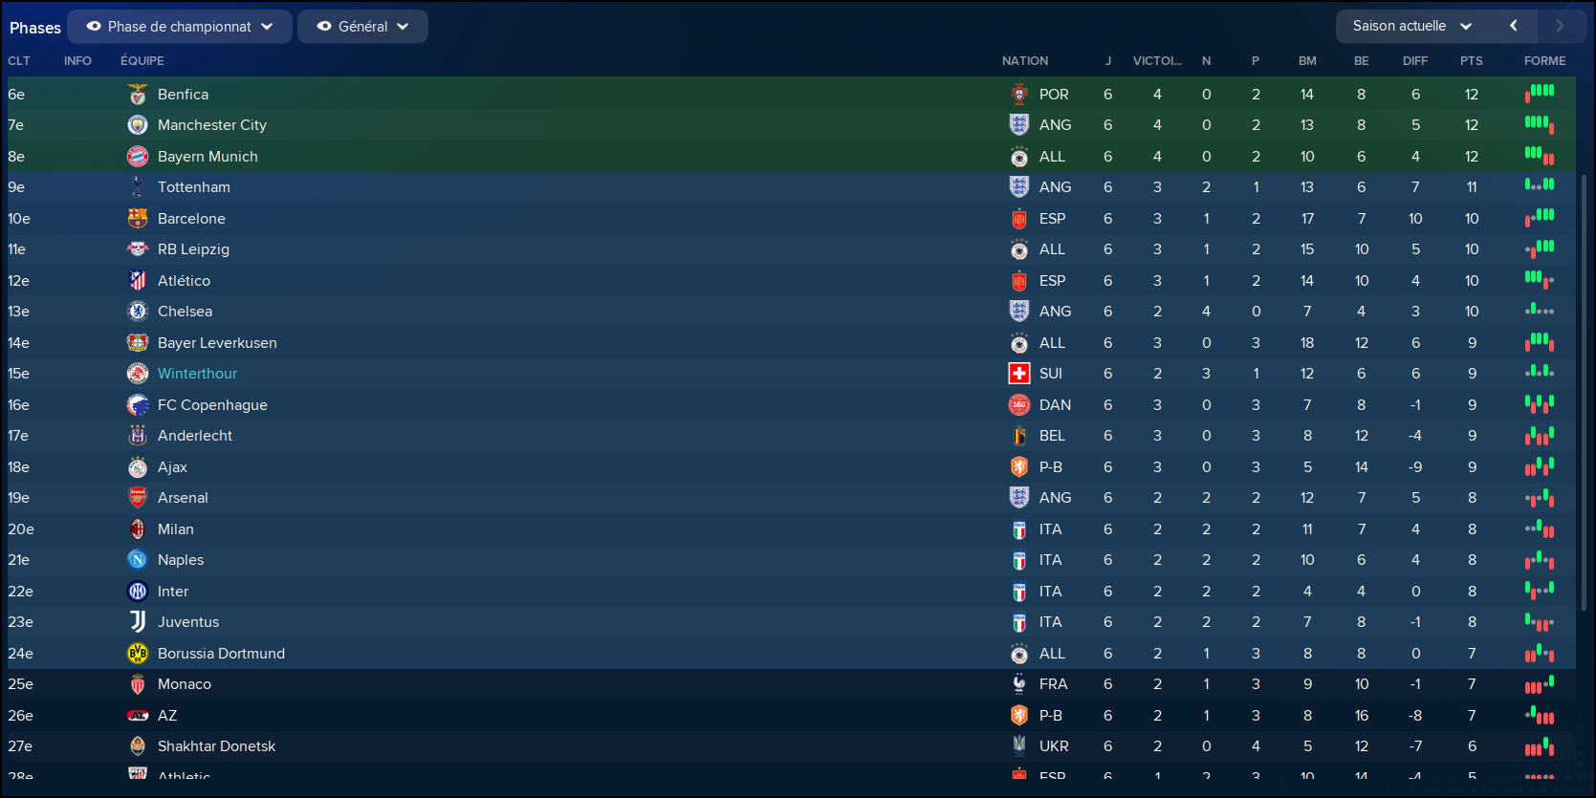Sort table by DIFF column header
The width and height of the screenshot is (1596, 798).
[x=1414, y=60]
